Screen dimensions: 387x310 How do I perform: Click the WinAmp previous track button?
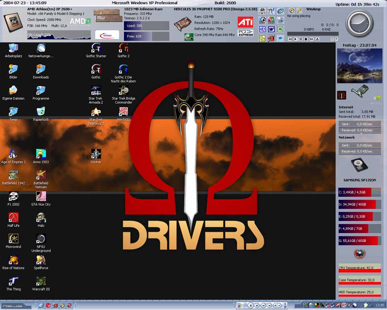pyautogui.click(x=290, y=39)
